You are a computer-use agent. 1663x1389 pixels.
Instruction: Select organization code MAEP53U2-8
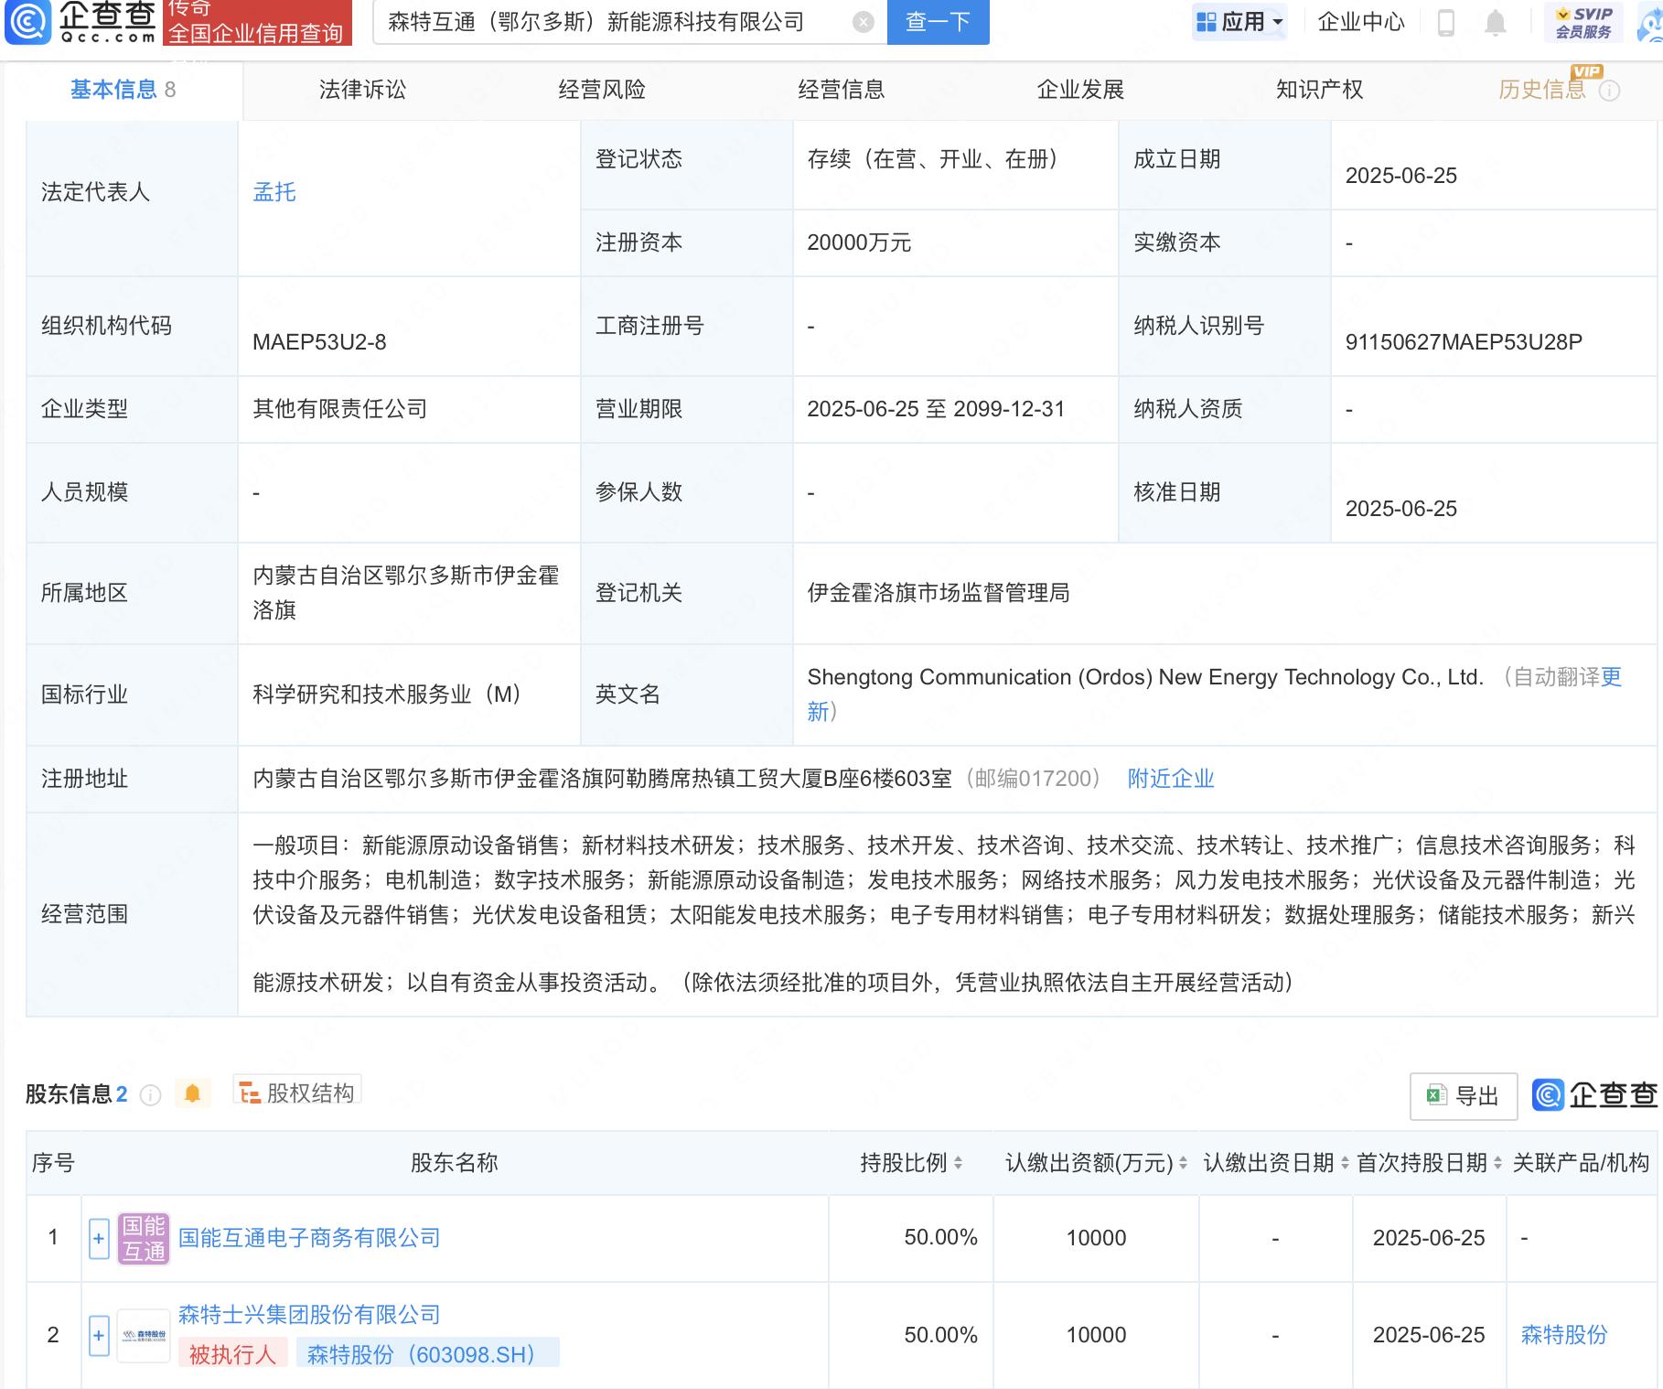[x=319, y=342]
